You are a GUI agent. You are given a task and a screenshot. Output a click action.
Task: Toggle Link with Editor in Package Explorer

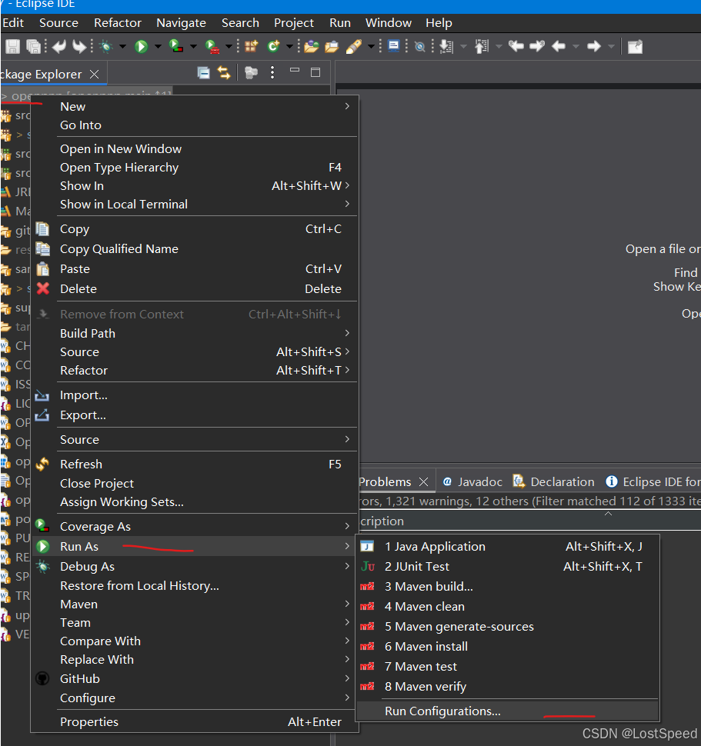(x=224, y=73)
